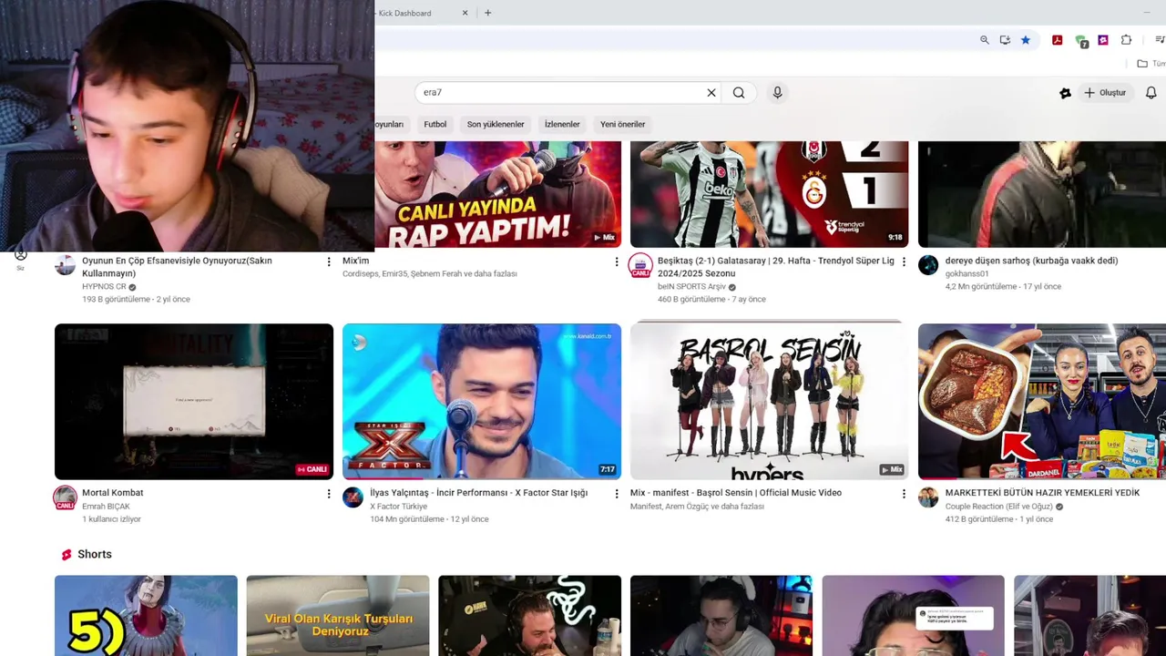The width and height of the screenshot is (1166, 656).
Task: Open the İlyas Yalçıntaş - İncir Performansı title
Action: pyautogui.click(x=478, y=493)
